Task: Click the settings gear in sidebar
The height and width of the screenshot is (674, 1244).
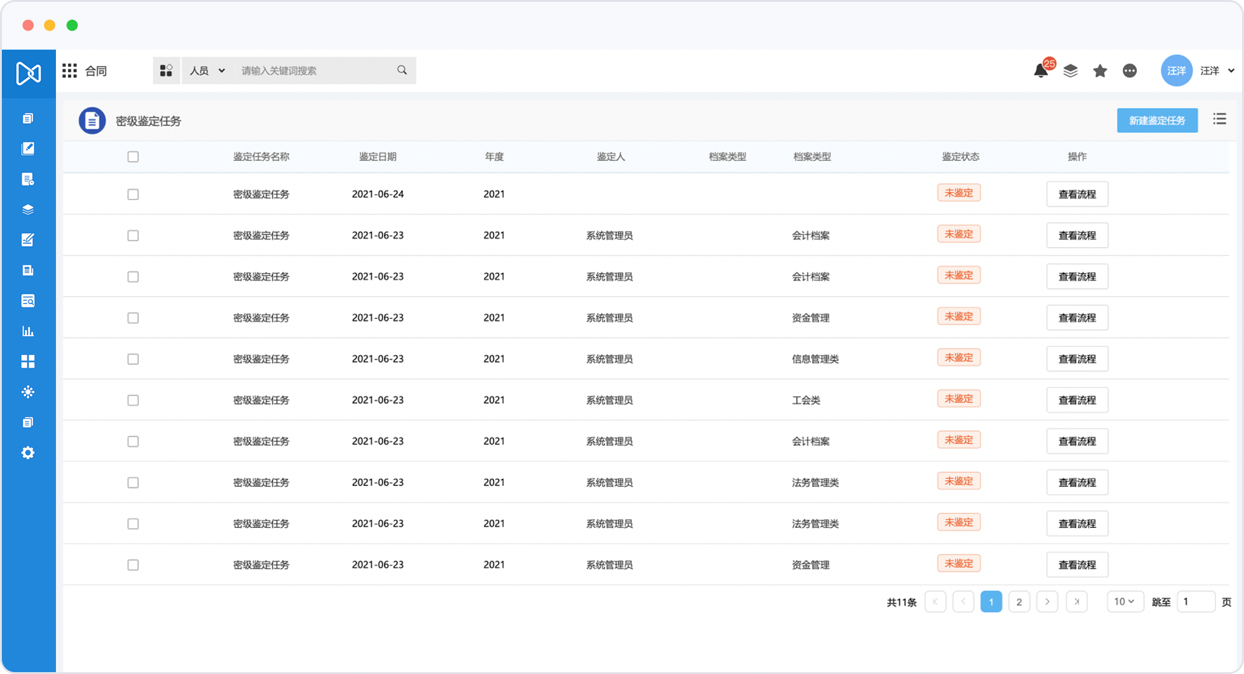Action: [28, 453]
